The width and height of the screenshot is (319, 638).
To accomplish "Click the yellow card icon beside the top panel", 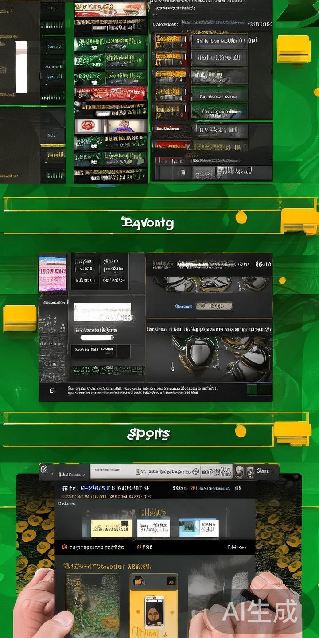I will pos(294,50).
